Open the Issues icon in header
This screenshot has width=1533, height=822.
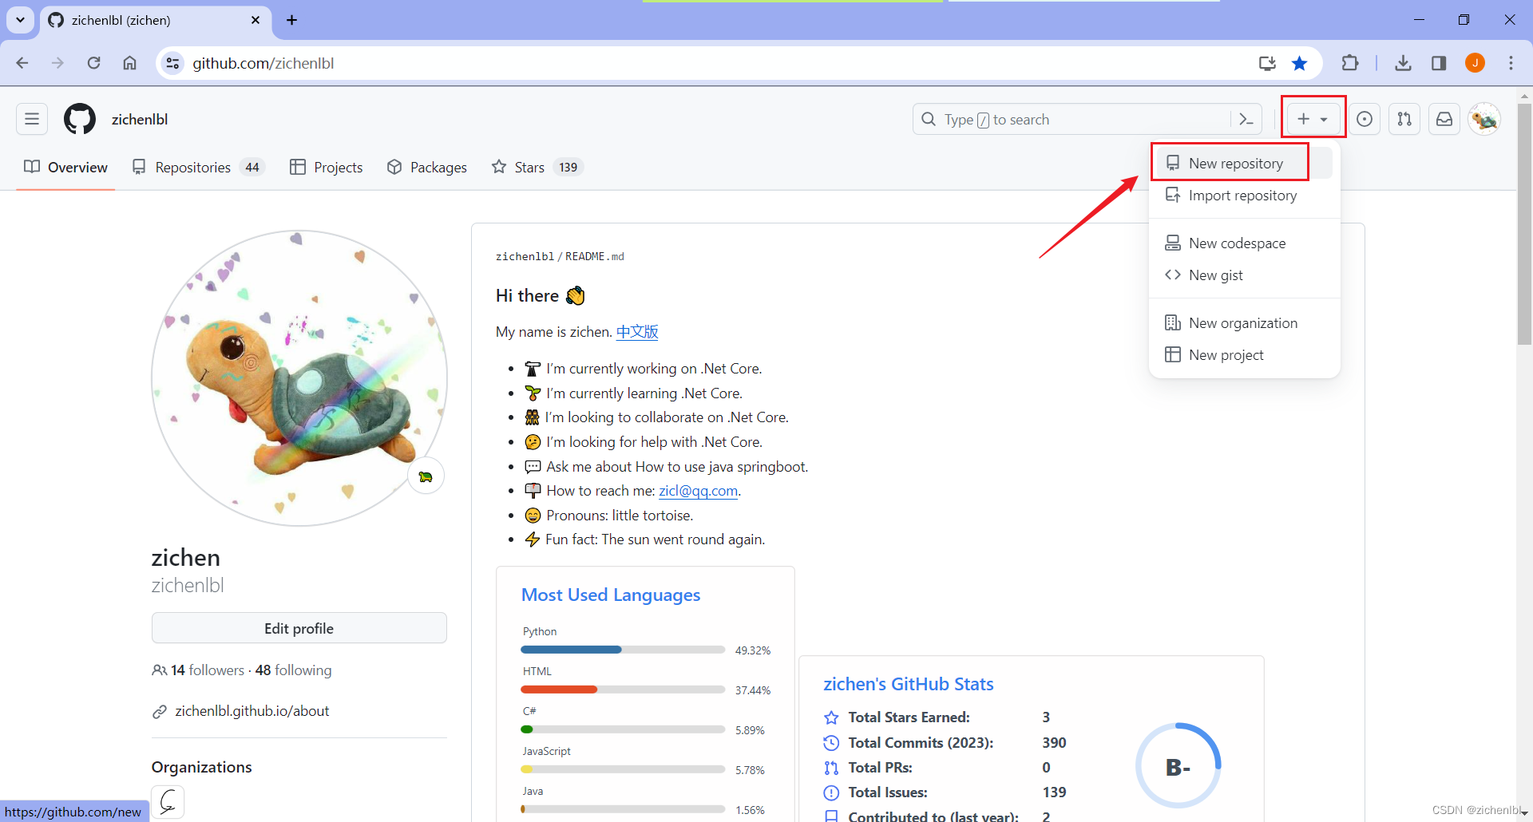click(x=1365, y=119)
